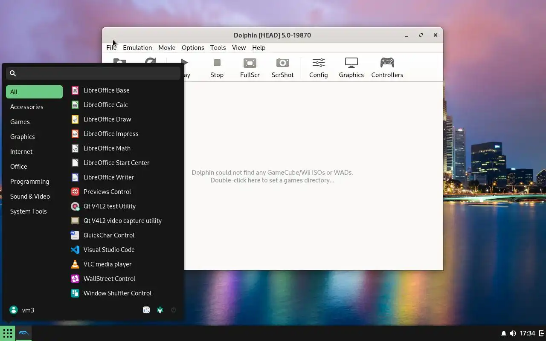Launch Visual Studio Code
546x341 pixels.
click(x=124, y=250)
